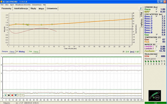Enable the Lambda 2 voltage checkbox
The image size is (167, 104).
[156, 49]
